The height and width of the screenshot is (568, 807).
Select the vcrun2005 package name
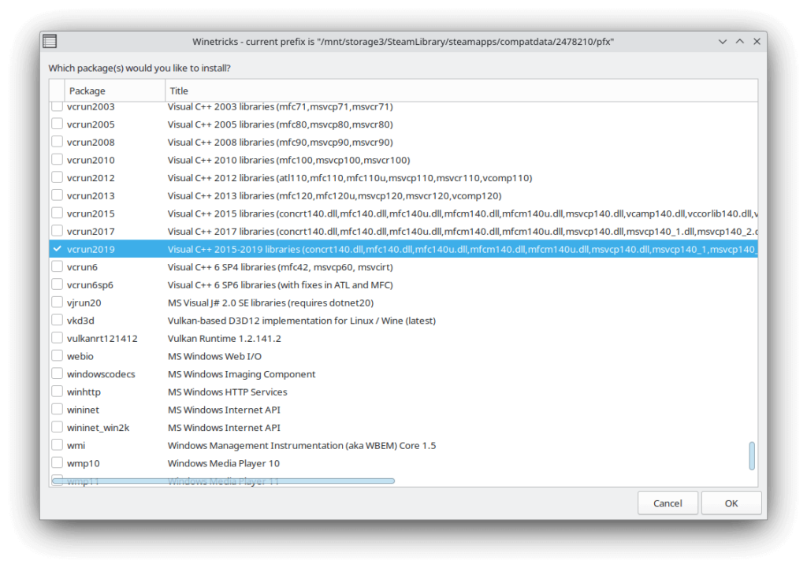pos(91,124)
